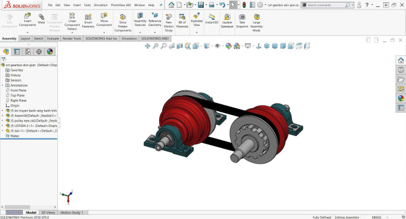Expand the Annotations tree node
The image size is (406, 219).
[2, 85]
